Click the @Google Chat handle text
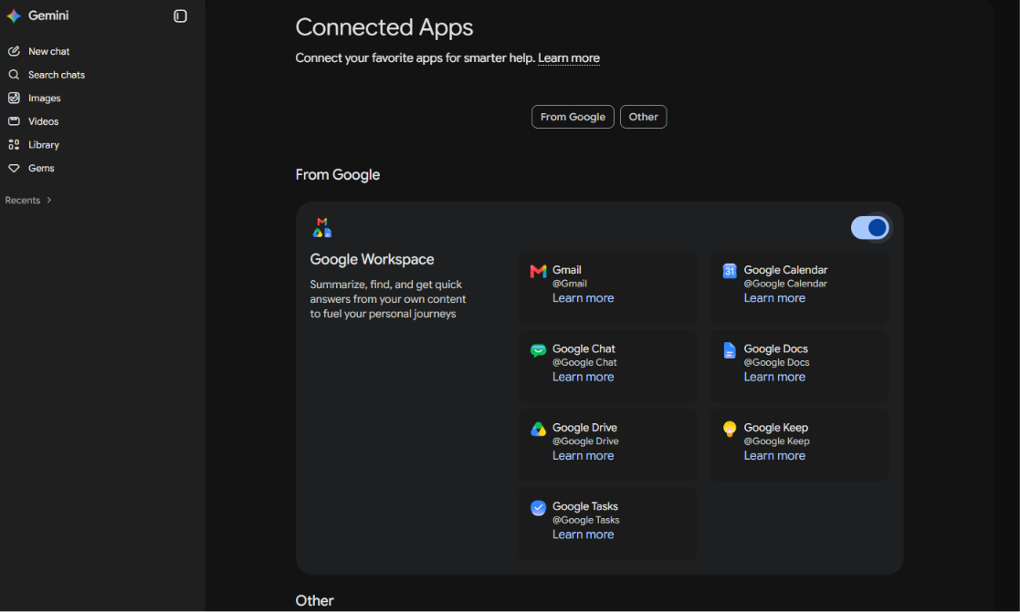The width and height of the screenshot is (1020, 612). click(584, 362)
